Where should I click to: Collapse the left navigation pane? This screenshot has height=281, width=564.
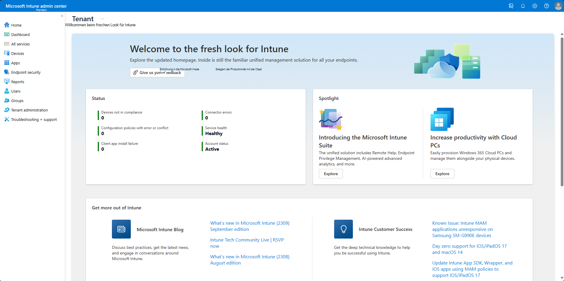62,16
